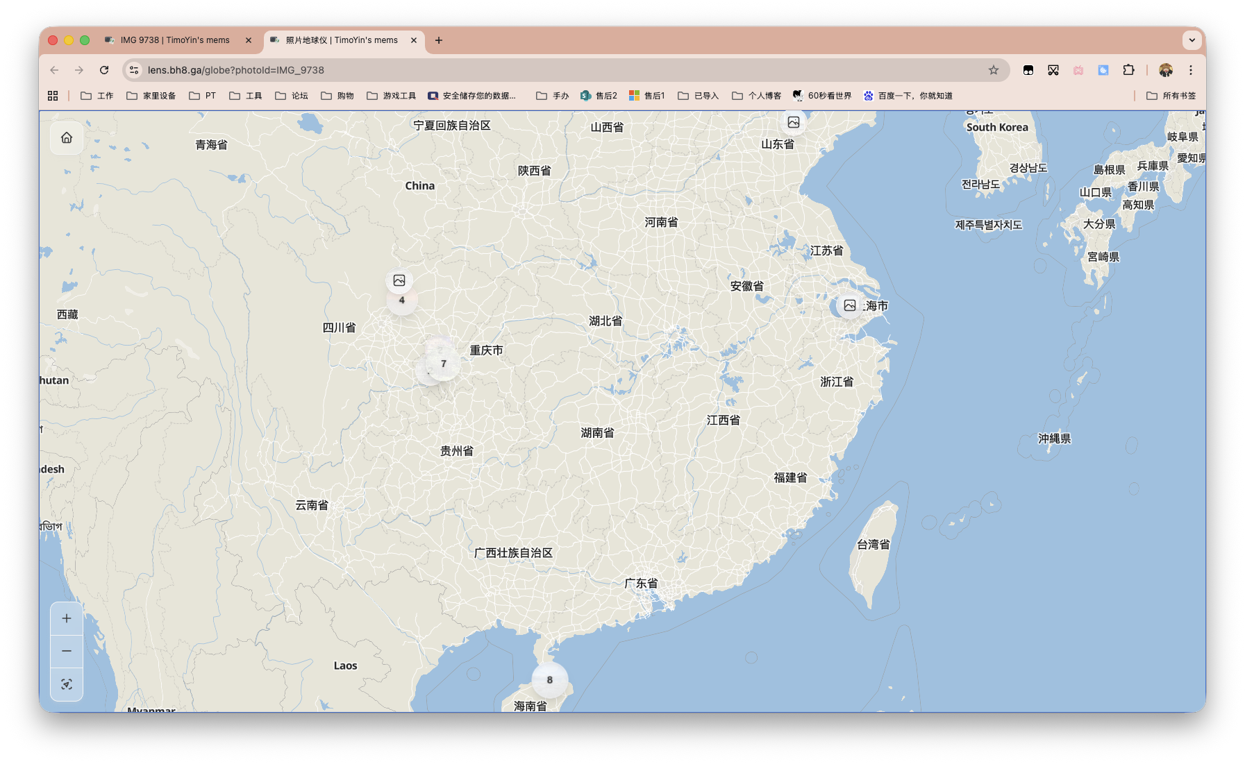Image resolution: width=1245 pixels, height=764 pixels.
Task: Open the tab search chevron at top right
Action: tap(1192, 40)
